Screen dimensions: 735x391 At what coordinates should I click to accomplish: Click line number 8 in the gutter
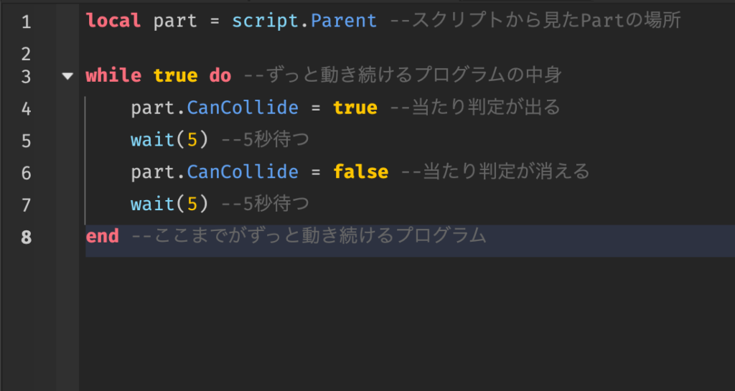point(26,236)
